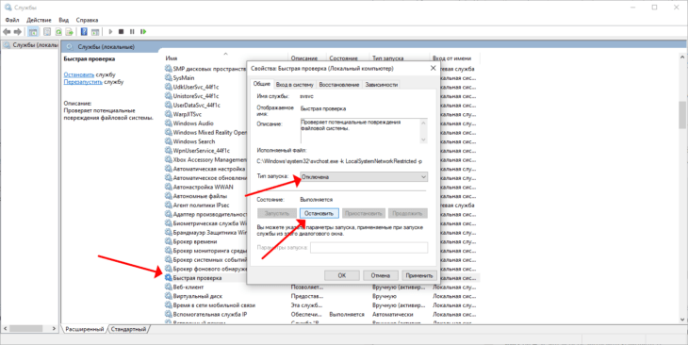
Task: Click the gear icon beside Виртуальный диск
Action: [x=168, y=296]
